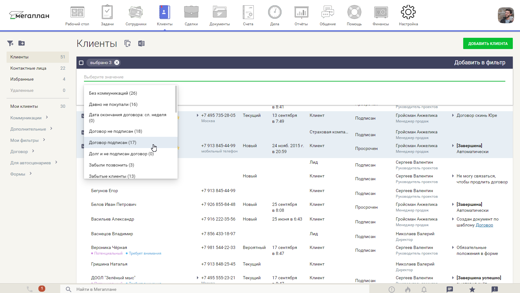520x293 pixels.
Task: Choose Договор не подписан (18) option
Action: [131, 131]
